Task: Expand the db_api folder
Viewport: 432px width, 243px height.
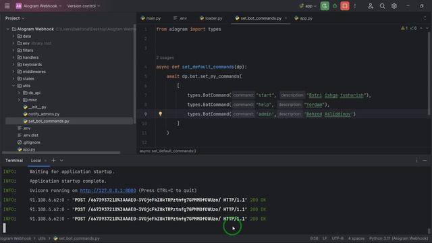Action: (x=19, y=93)
